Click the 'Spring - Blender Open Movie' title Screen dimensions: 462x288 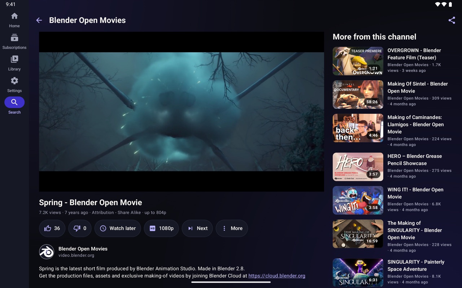coord(91,203)
